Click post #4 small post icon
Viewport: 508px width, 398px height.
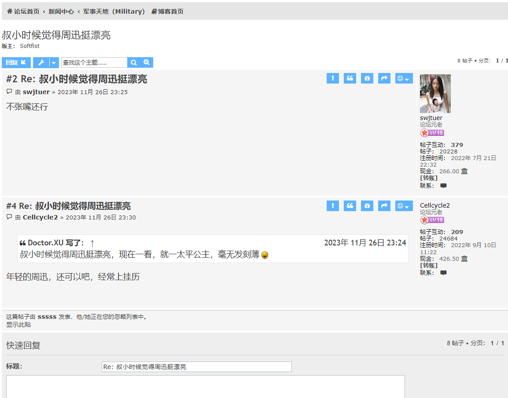click(x=9, y=217)
